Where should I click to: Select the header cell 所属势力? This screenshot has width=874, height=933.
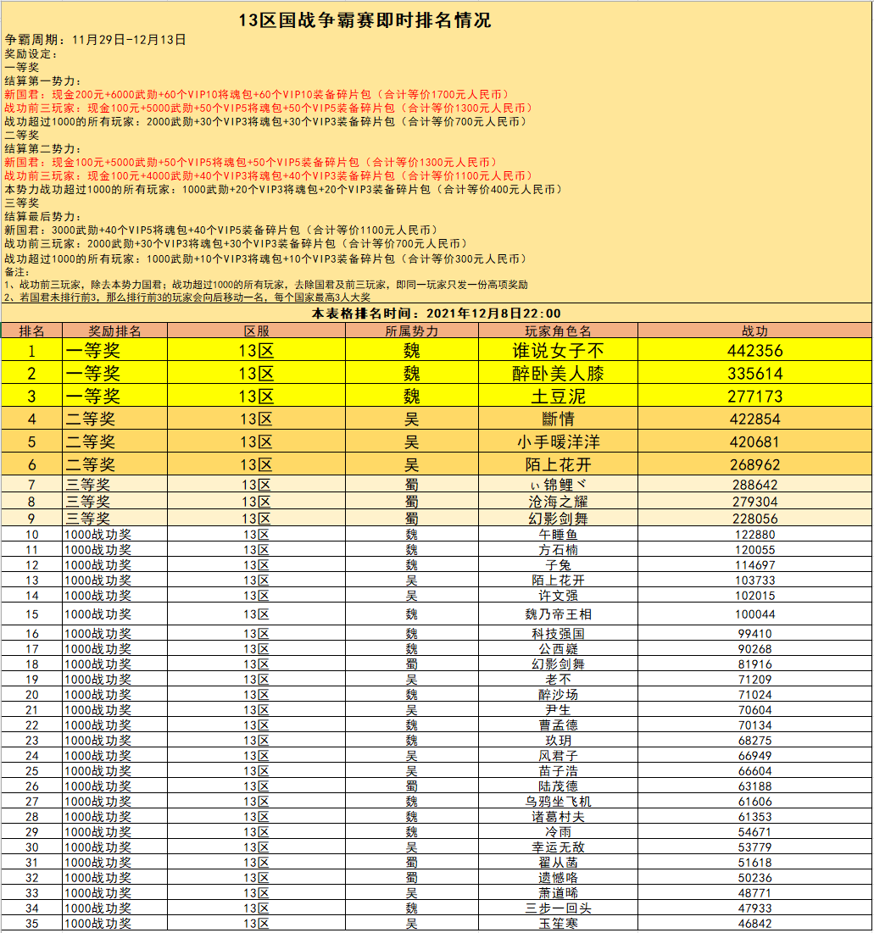tap(412, 330)
